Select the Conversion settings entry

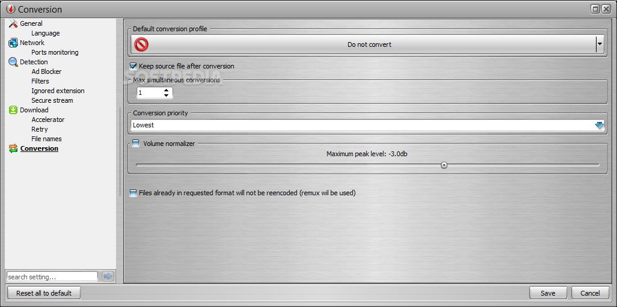tap(39, 148)
